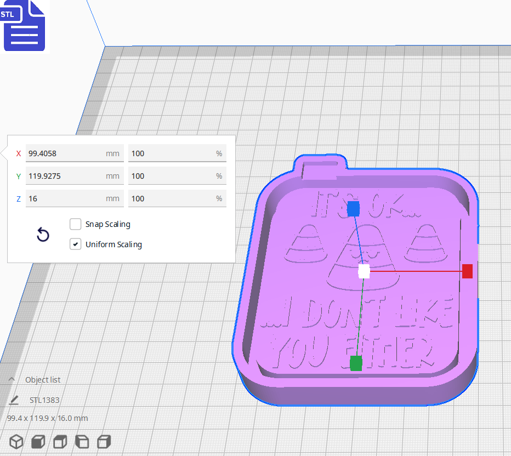
Task: Disable Uniform Scaling
Action: point(75,244)
